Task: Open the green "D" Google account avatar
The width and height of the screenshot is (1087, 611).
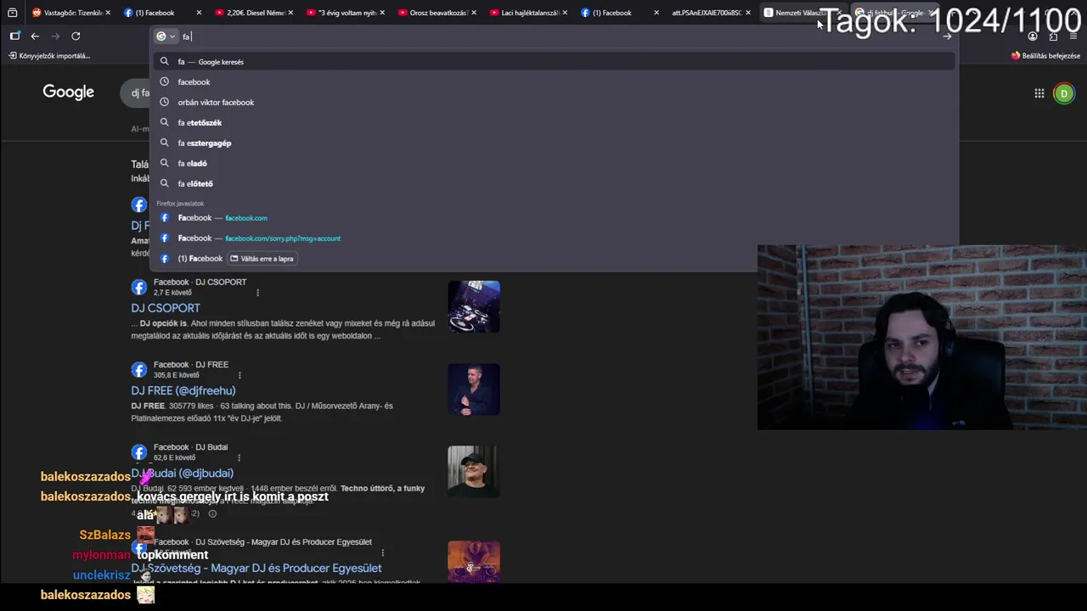Action: pos(1064,93)
